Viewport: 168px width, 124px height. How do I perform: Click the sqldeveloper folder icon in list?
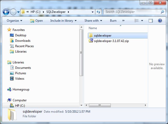91,36
